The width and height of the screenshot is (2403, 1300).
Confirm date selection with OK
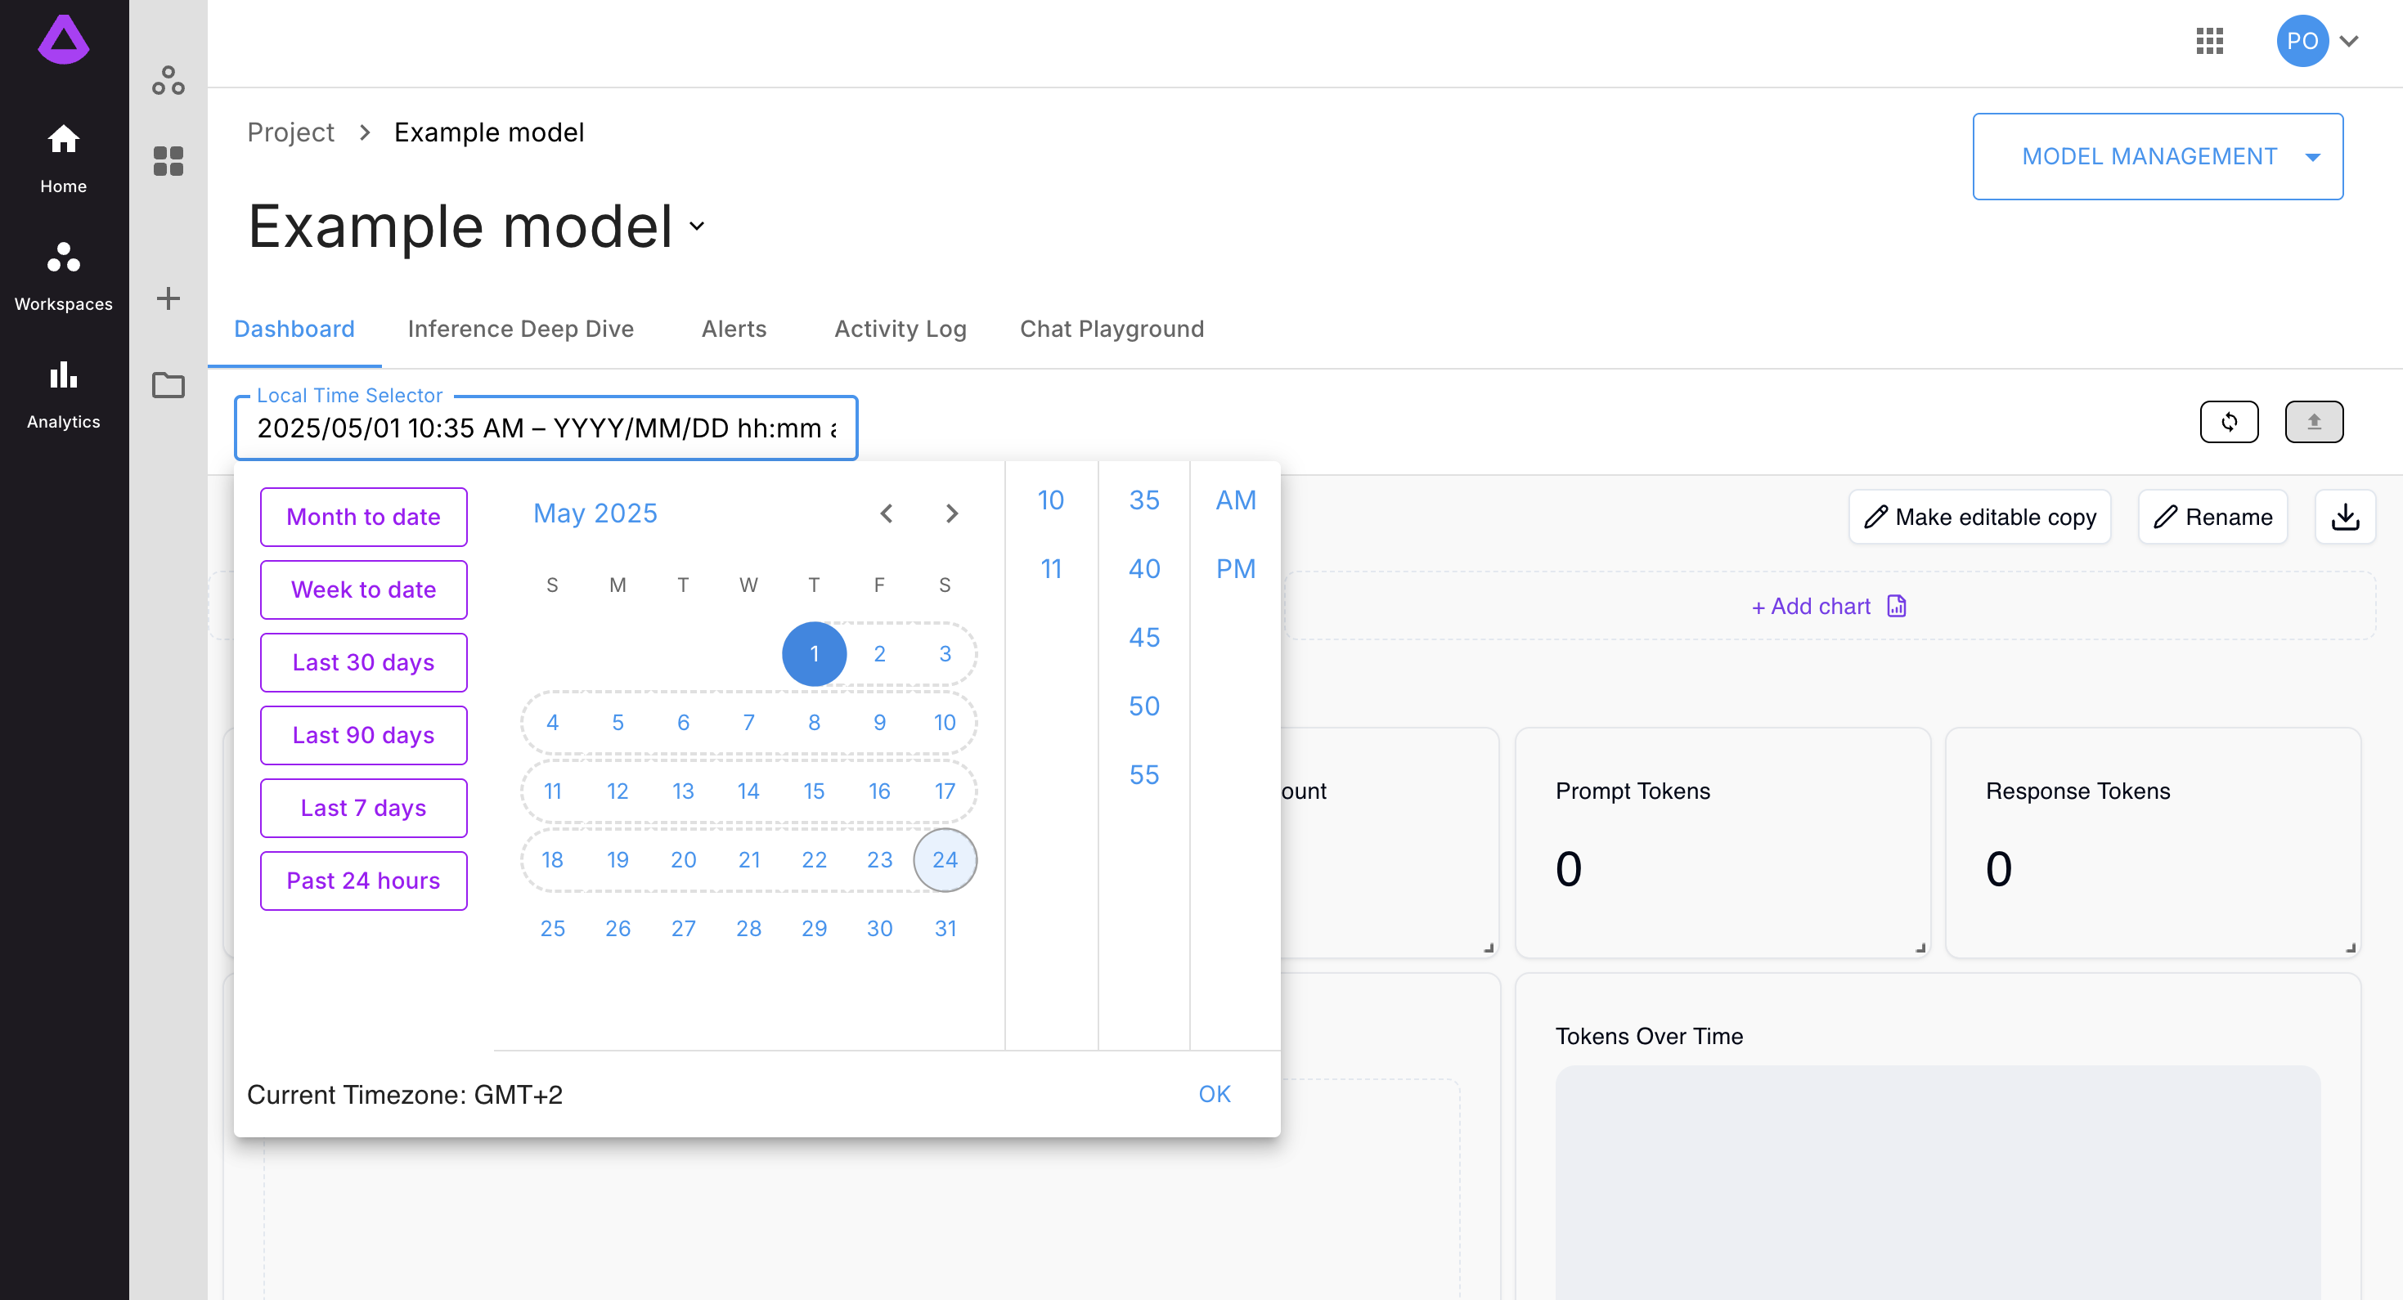[x=1215, y=1094]
